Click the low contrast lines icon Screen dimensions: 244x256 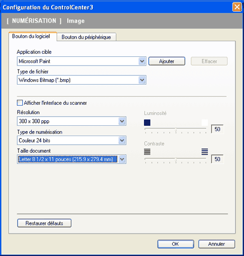[x=147, y=152]
